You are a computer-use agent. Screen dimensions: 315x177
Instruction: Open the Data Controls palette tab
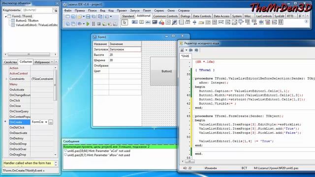[x=202, y=16]
